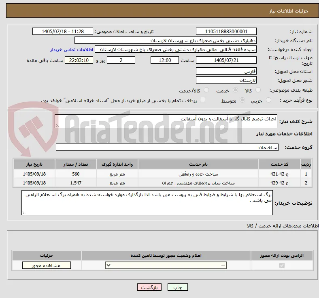Toggle Islamic treasury bonds payment checkbox

[203, 100]
